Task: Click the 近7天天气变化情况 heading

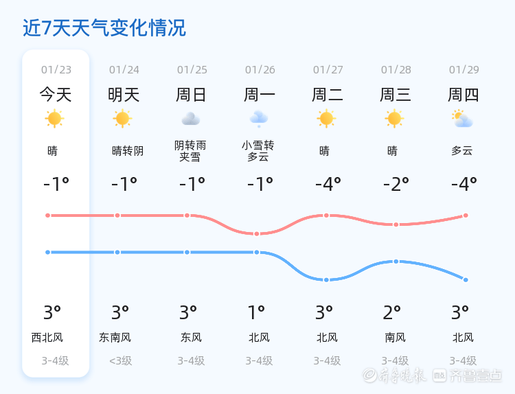Action: (x=104, y=27)
